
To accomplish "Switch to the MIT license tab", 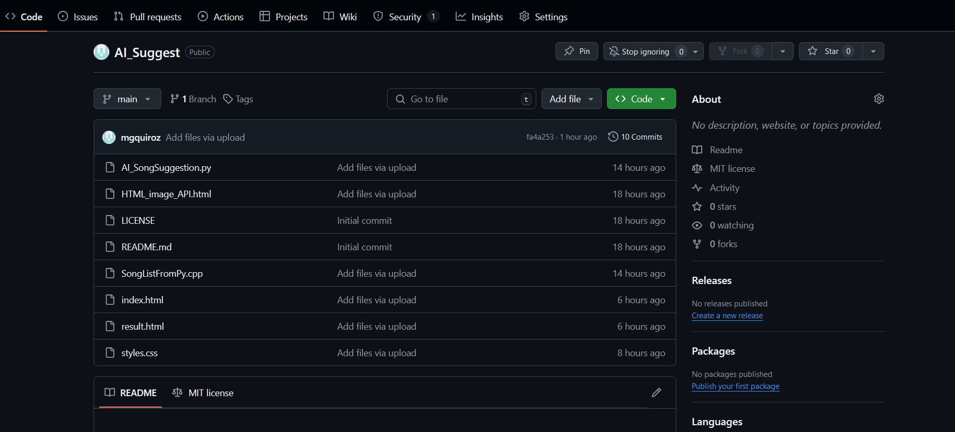I will tap(203, 393).
